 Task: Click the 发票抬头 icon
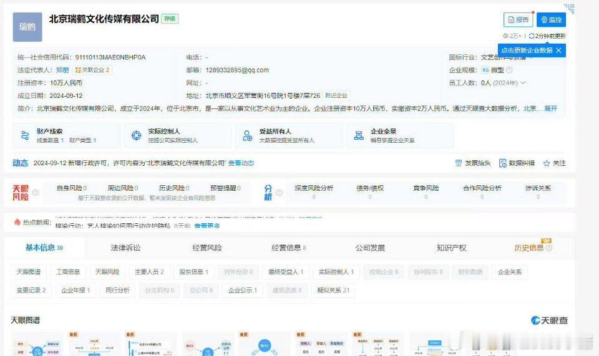click(459, 163)
